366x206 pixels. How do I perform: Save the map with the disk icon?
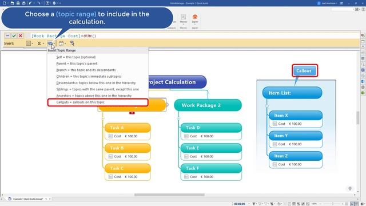coord(18,3)
